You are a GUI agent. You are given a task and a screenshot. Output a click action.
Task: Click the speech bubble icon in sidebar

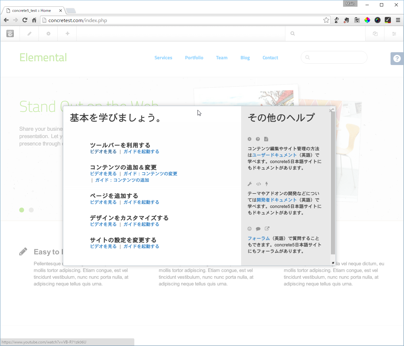[x=258, y=229]
